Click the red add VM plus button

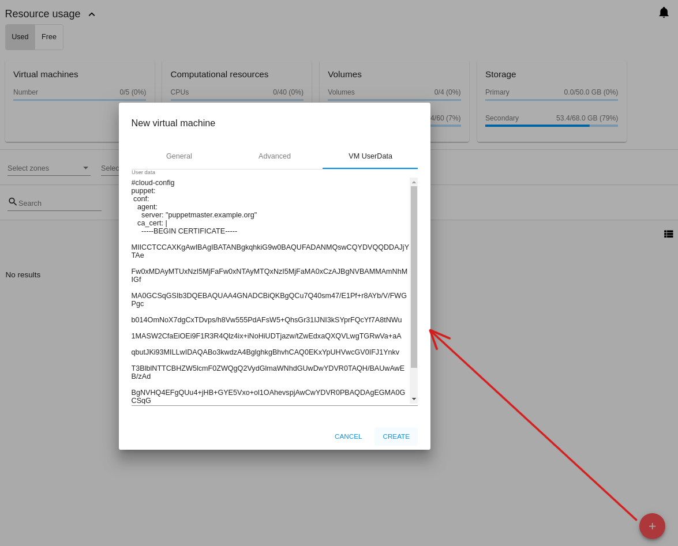[x=652, y=526]
